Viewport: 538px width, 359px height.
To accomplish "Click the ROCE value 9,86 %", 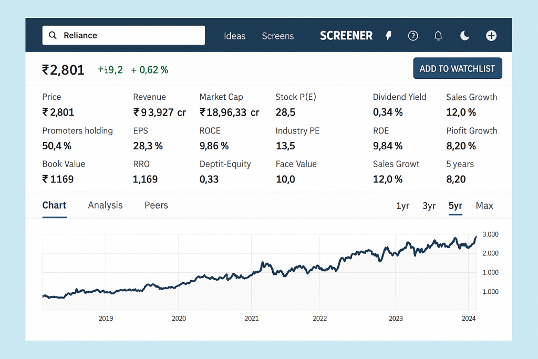I will pyautogui.click(x=214, y=146).
